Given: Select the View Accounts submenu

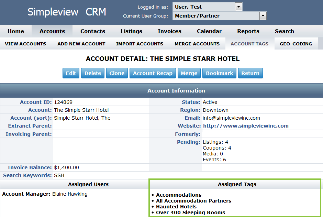Looking at the screenshot, I should pyautogui.click(x=25, y=44).
